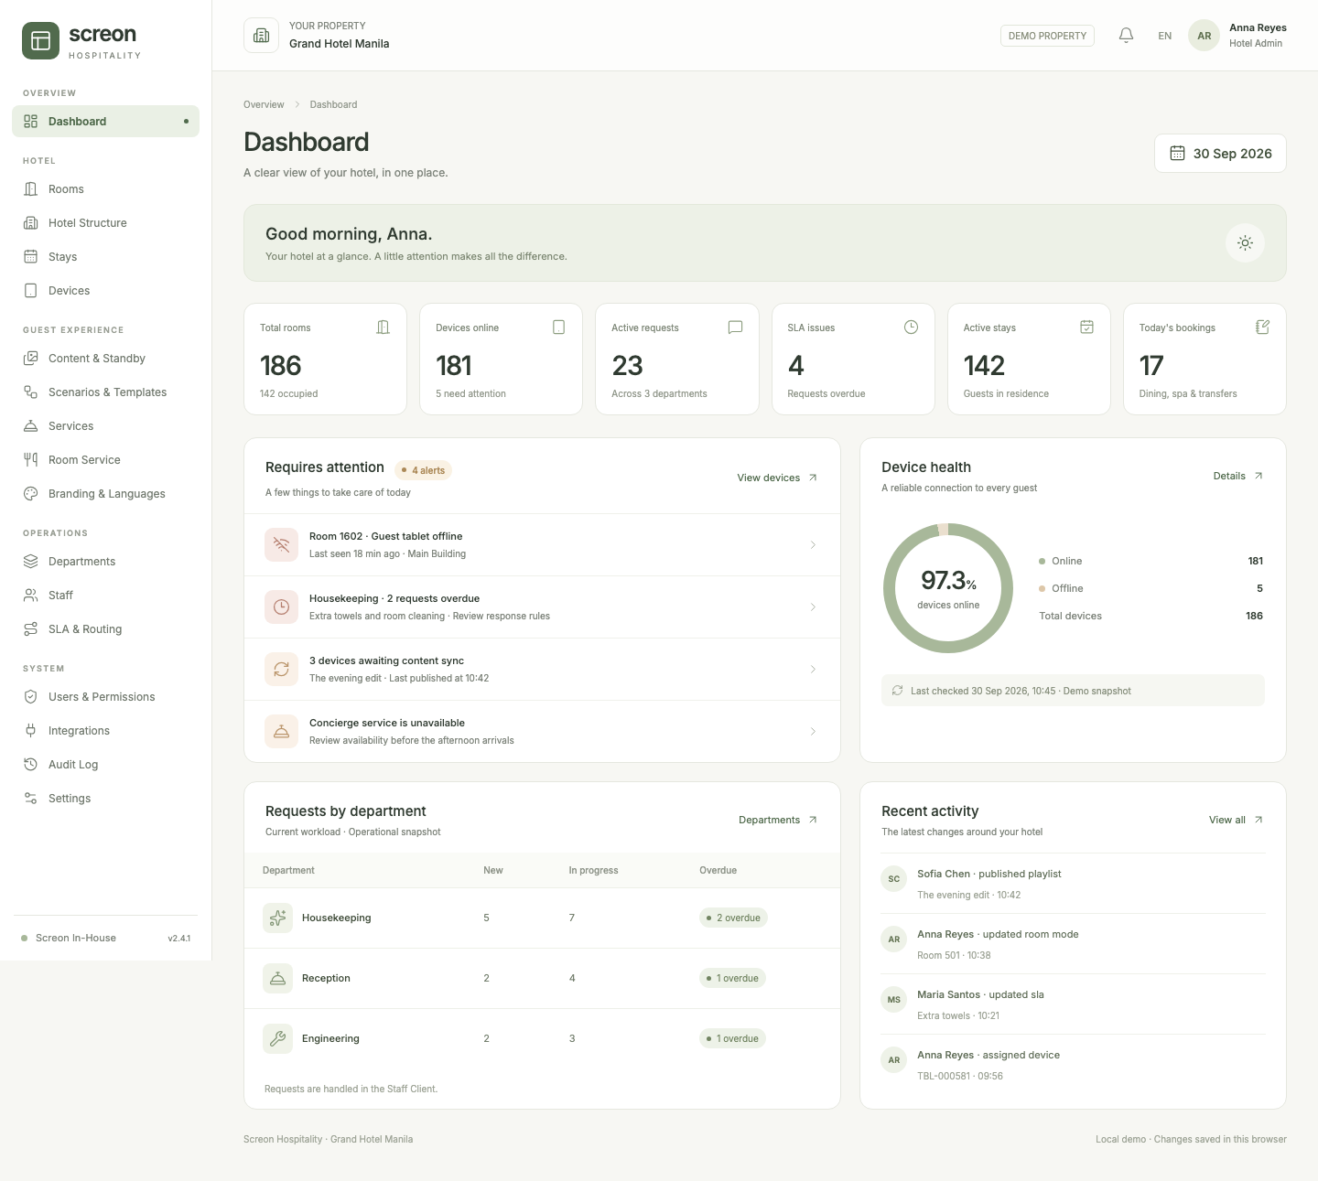The height and width of the screenshot is (1181, 1318).
Task: Go to Hotel Structure
Action: 105,223
